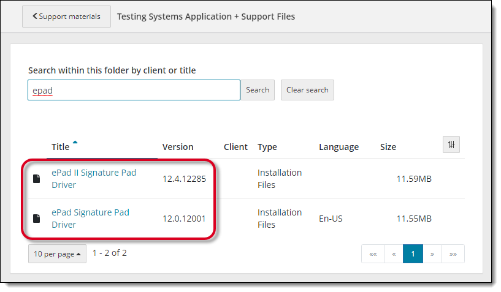Click file icon for ePad II Signature Pad Driver
The height and width of the screenshot is (292, 501).
(37, 179)
